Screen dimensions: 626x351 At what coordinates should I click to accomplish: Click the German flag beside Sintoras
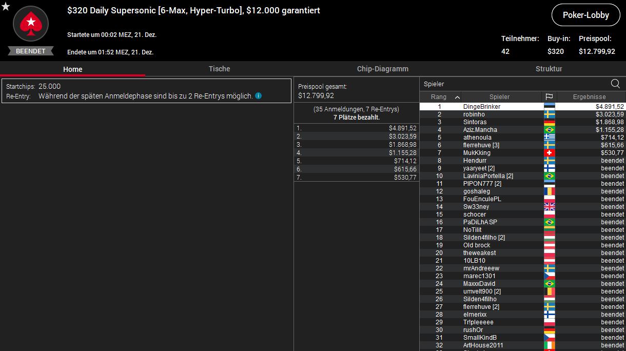click(x=549, y=122)
